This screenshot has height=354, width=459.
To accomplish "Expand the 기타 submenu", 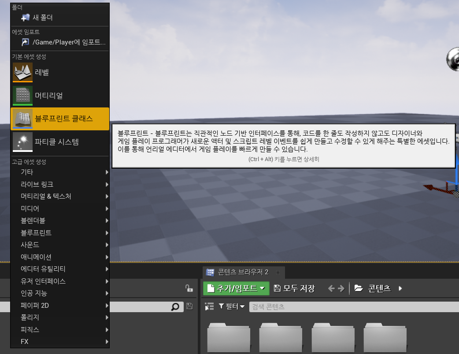I will click(60, 172).
